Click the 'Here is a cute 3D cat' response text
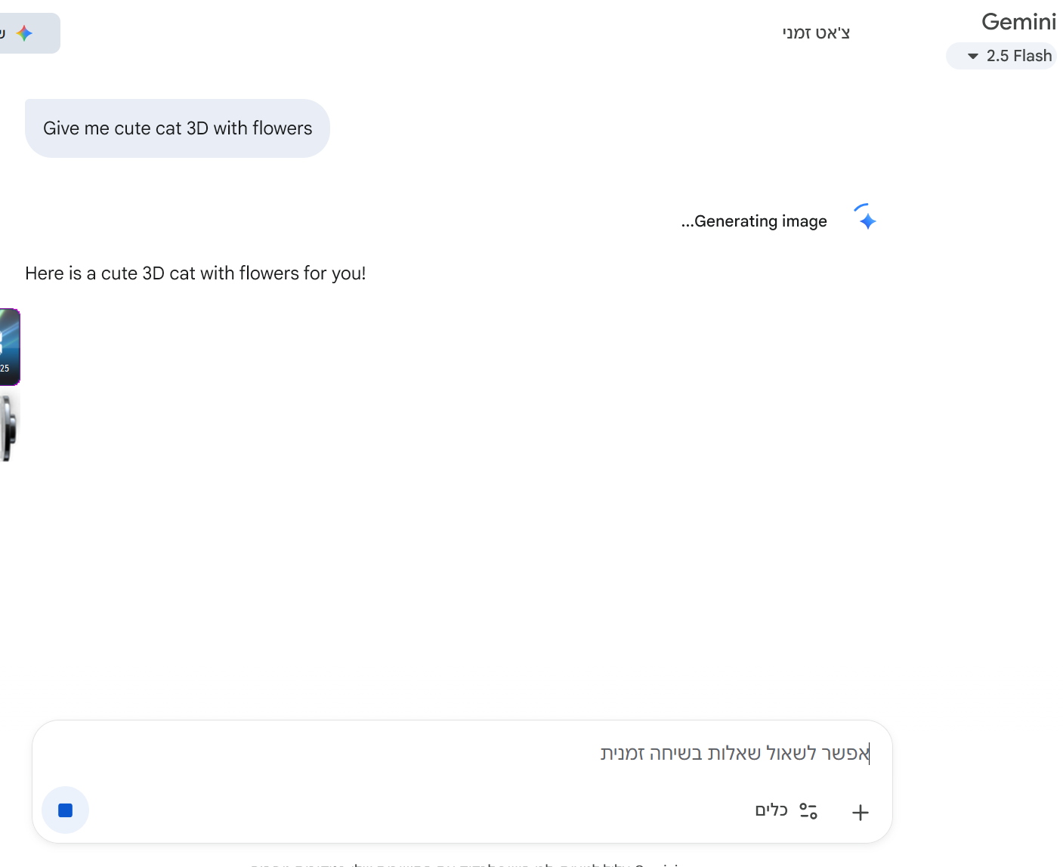Viewport: 1063px width, 867px height. point(195,273)
